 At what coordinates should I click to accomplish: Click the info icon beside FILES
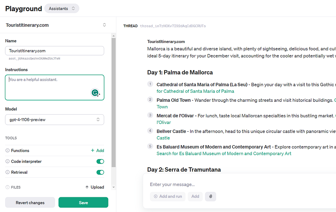(x=8, y=187)
